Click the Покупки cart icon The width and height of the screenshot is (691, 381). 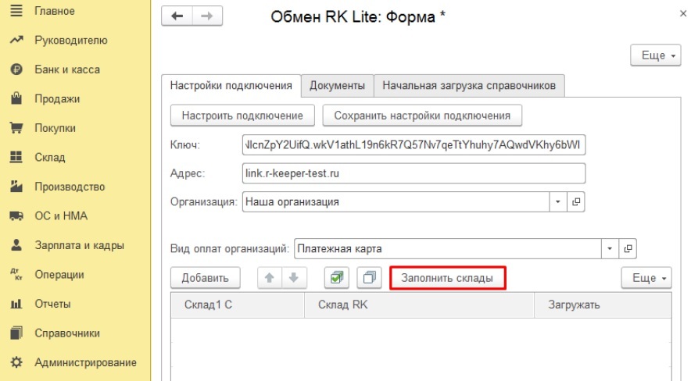pyautogui.click(x=16, y=128)
